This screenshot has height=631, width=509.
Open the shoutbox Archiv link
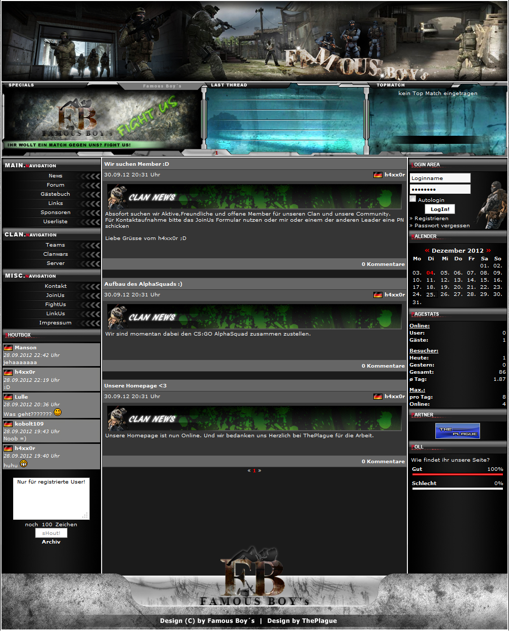pyautogui.click(x=51, y=542)
